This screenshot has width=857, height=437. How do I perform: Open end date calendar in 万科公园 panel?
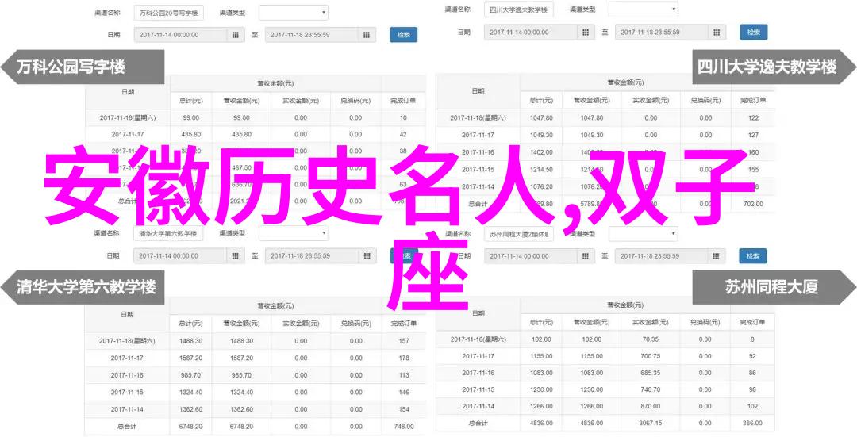(x=367, y=35)
